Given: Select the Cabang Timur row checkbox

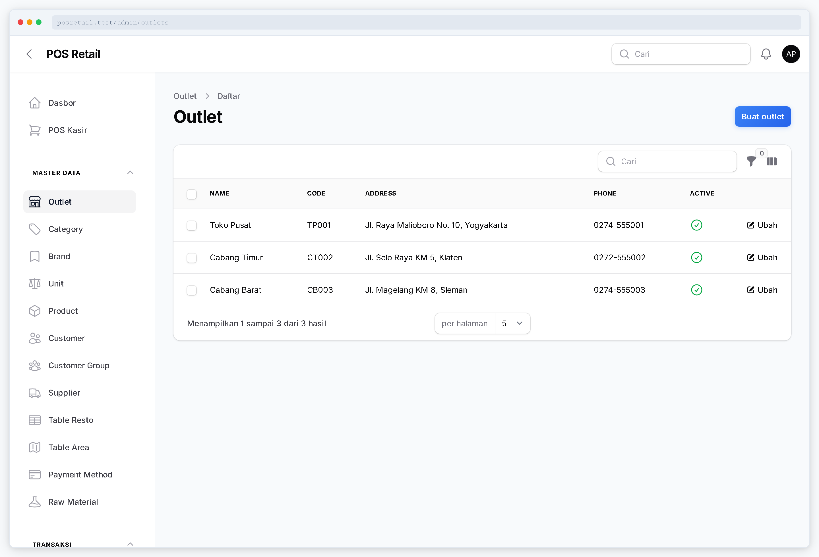Looking at the screenshot, I should pos(191,258).
